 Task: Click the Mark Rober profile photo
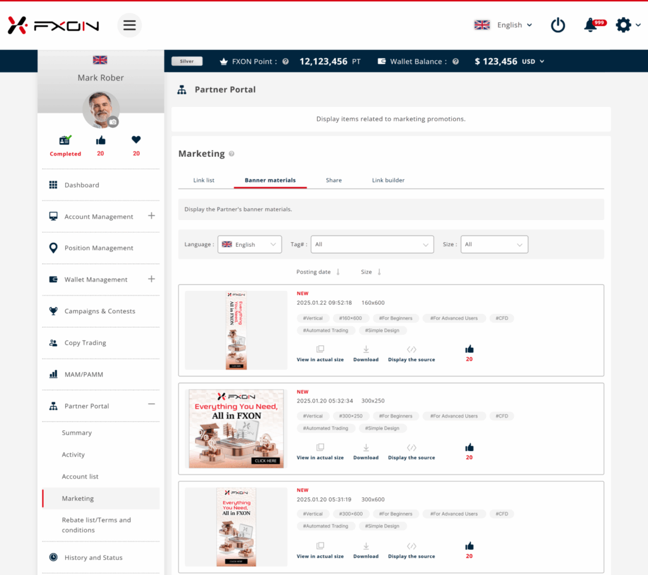tap(101, 109)
